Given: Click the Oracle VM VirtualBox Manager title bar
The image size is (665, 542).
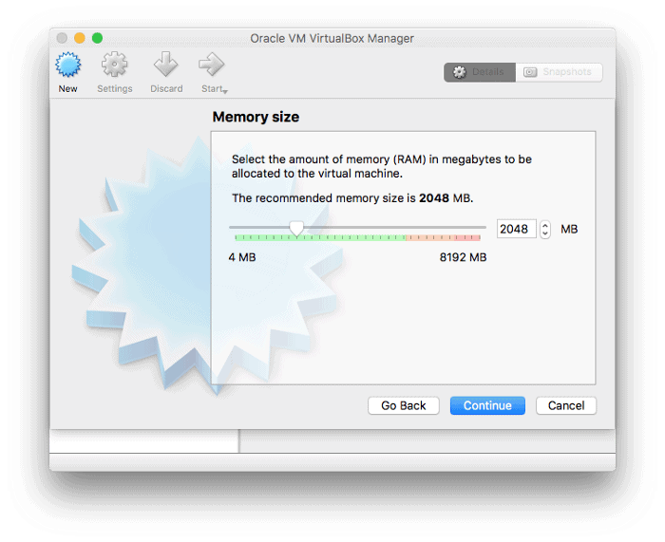Looking at the screenshot, I should point(332,38).
